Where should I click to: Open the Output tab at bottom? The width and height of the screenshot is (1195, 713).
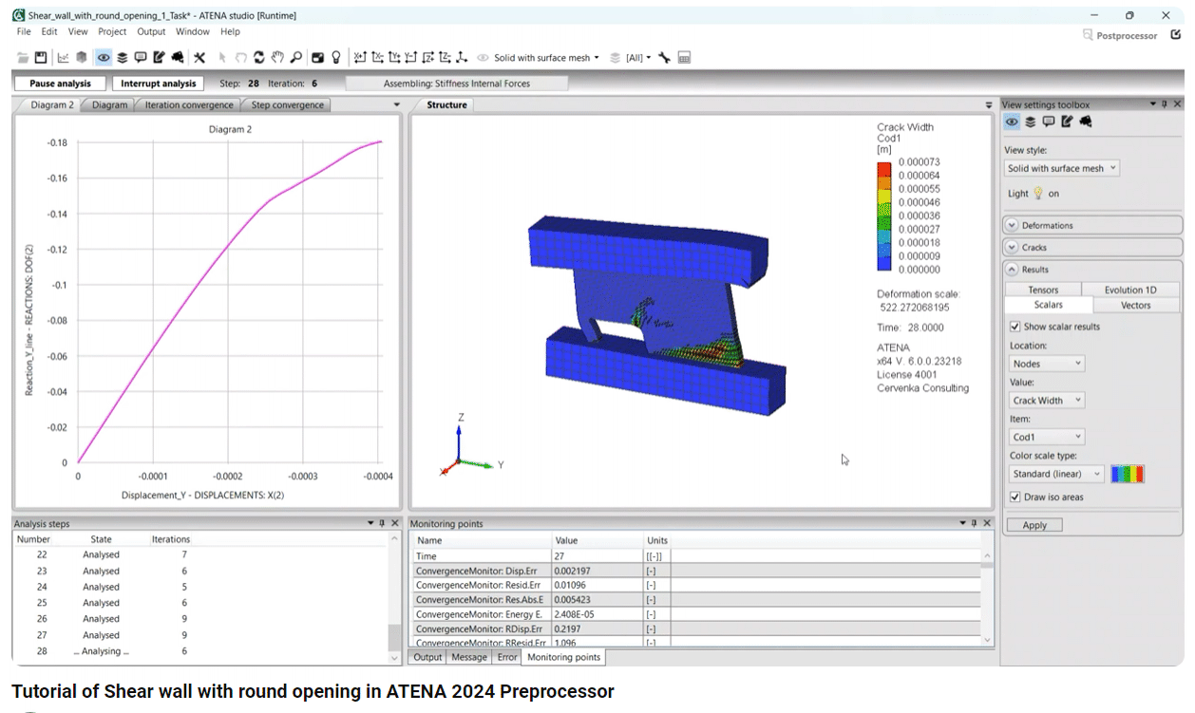coord(427,657)
